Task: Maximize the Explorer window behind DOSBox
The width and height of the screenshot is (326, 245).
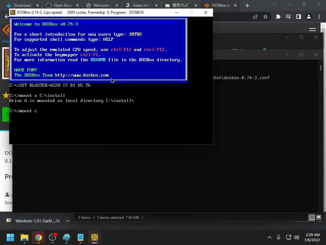Action: point(301,37)
